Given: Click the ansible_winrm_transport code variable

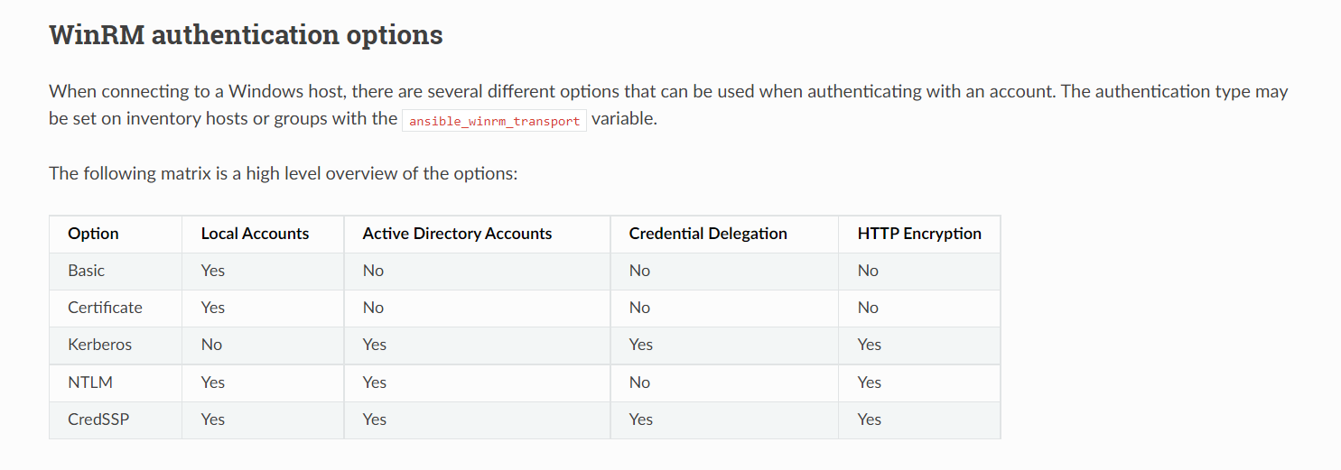Looking at the screenshot, I should [494, 121].
